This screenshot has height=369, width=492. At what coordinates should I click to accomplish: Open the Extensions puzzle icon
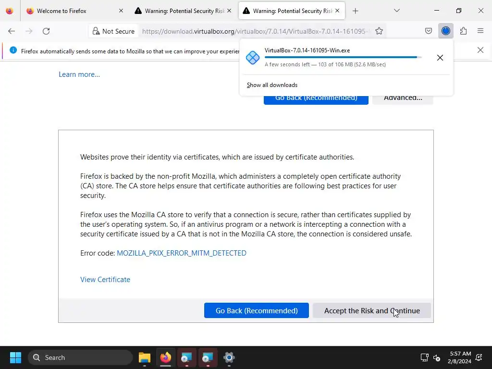463,31
